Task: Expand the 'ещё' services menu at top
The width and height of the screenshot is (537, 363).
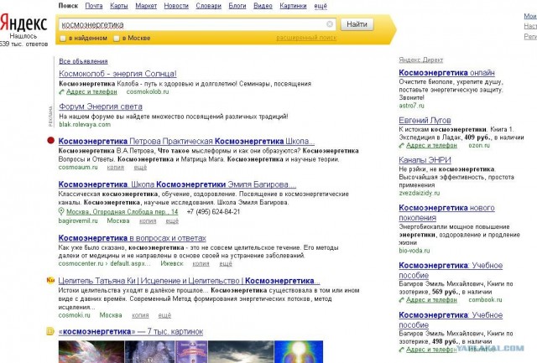Action: (x=321, y=6)
